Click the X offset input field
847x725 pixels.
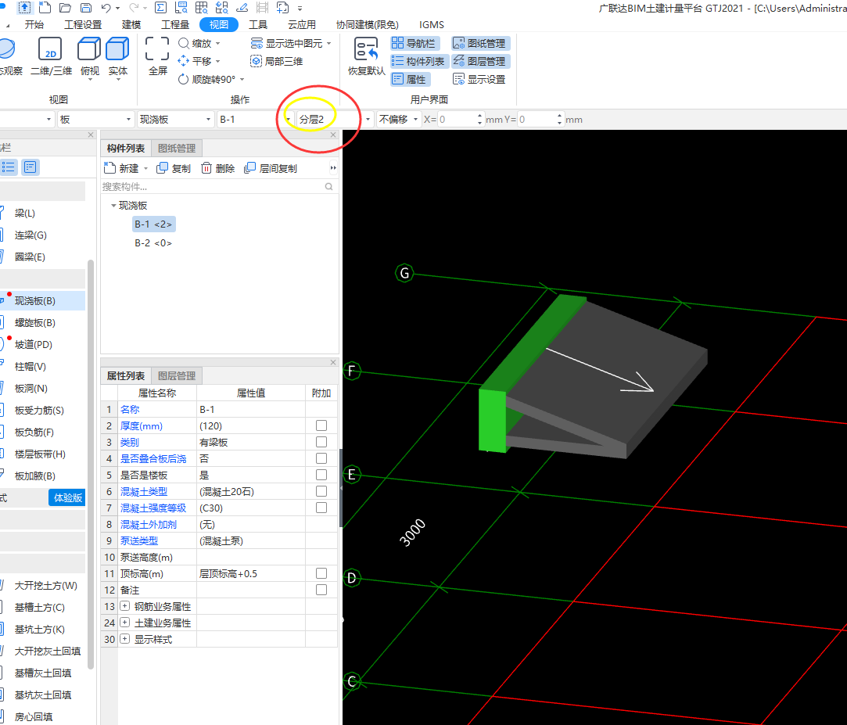pos(457,120)
